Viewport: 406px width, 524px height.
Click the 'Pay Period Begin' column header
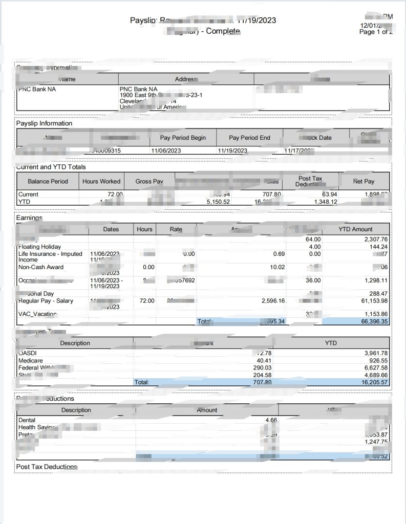coord(183,138)
